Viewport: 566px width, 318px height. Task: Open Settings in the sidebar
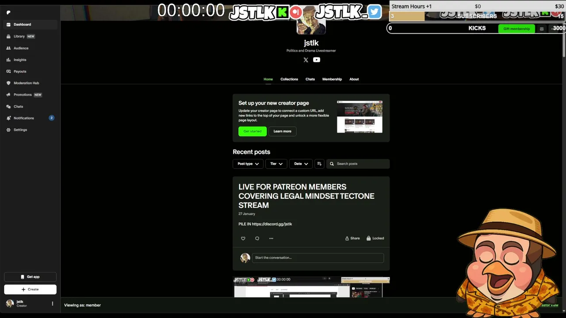[30, 130]
